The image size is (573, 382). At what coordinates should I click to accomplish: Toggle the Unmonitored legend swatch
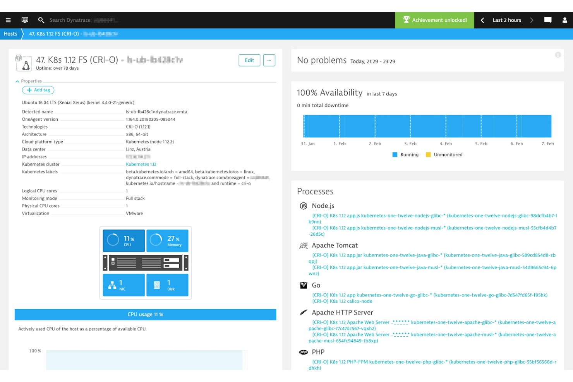[x=428, y=155]
